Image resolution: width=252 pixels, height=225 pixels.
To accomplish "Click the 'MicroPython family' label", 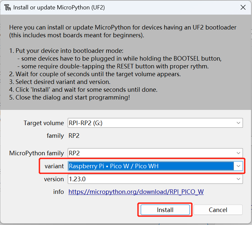I will point(36,153).
